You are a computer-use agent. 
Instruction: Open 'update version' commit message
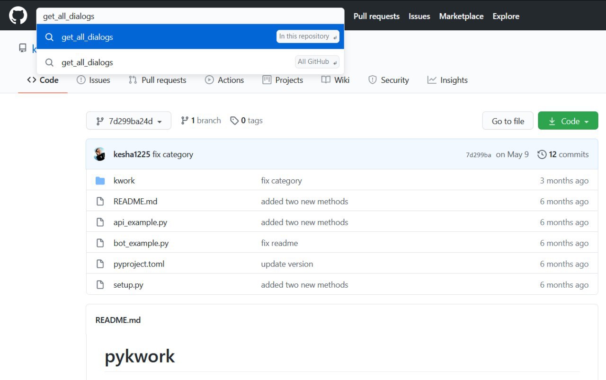point(287,264)
